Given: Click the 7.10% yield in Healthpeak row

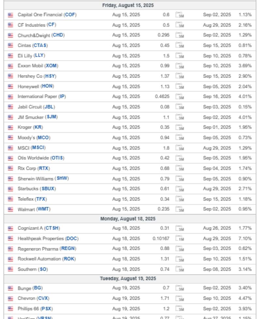Looking at the screenshot, I should click(x=245, y=238).
